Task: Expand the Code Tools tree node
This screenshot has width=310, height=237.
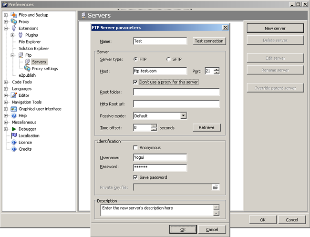Action: (6, 82)
